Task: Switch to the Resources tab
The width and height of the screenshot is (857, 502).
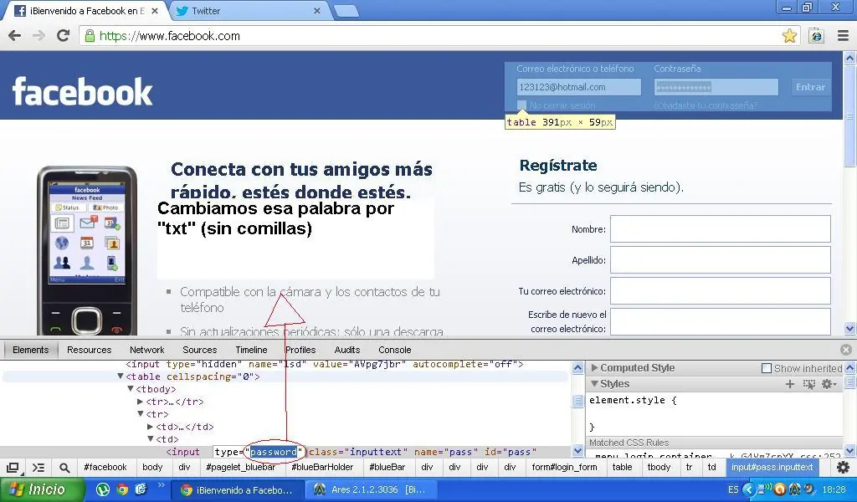Action: [89, 350]
